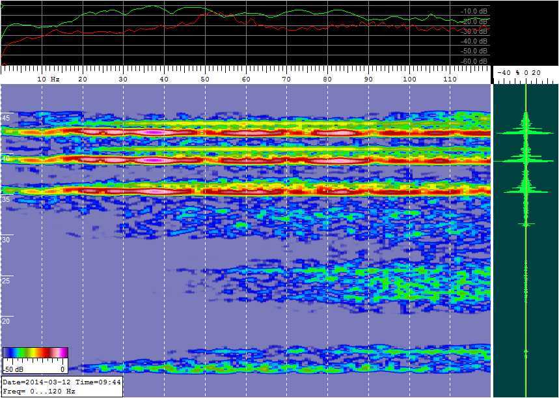559x398 pixels.
Task: Click the Freq= 0...120 Hz text
Action: point(39,391)
